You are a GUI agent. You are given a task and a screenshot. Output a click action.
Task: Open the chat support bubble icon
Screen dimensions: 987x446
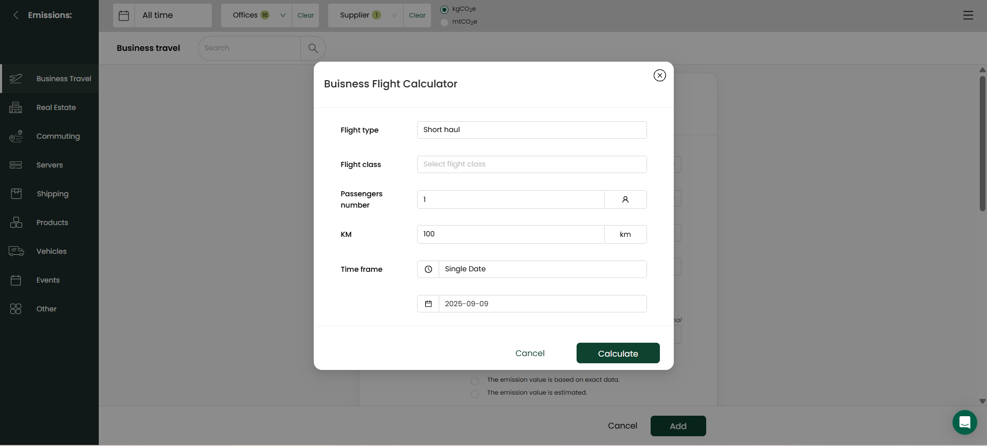(964, 422)
